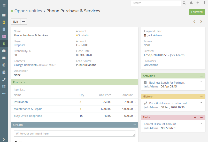
Task: Open Emails envelope icon in sidebar
Action: click(4, 58)
